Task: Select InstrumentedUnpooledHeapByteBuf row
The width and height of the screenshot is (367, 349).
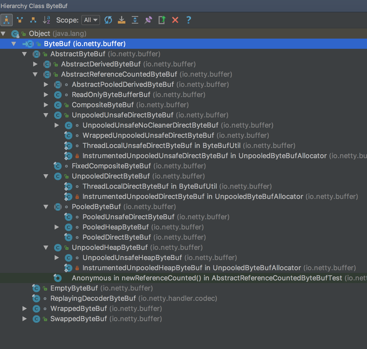Action: (x=183, y=268)
